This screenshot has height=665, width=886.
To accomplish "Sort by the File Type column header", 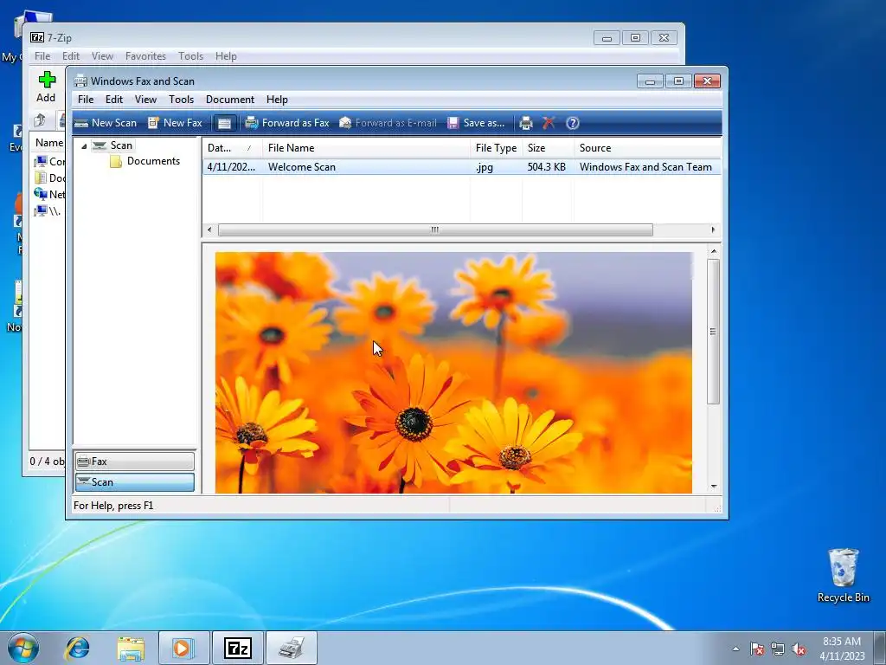I will pos(496,148).
